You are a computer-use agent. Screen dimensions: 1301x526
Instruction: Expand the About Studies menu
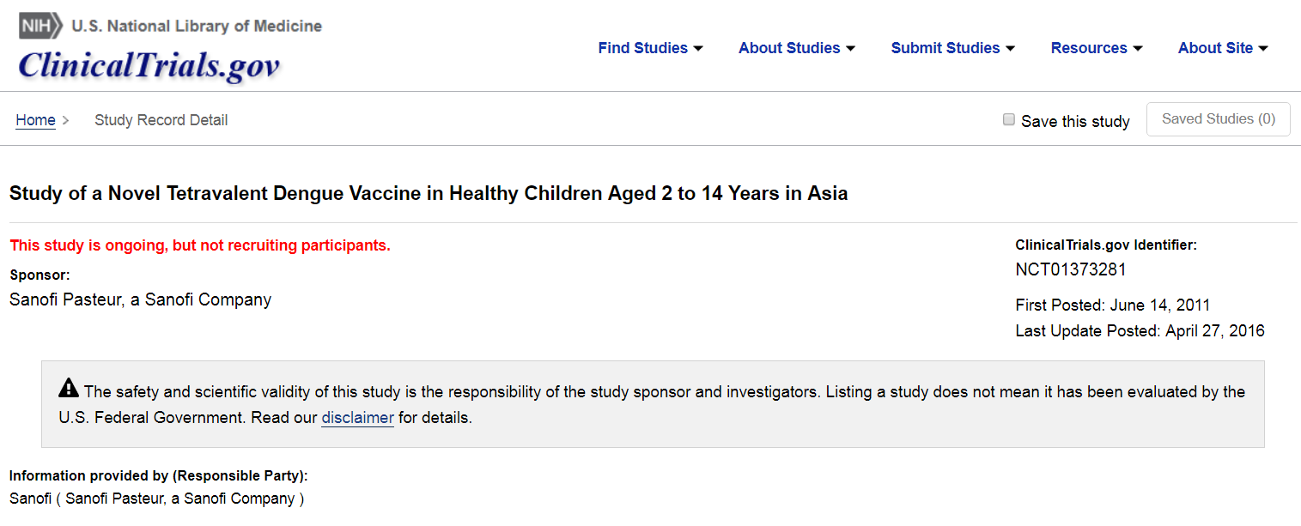point(796,48)
